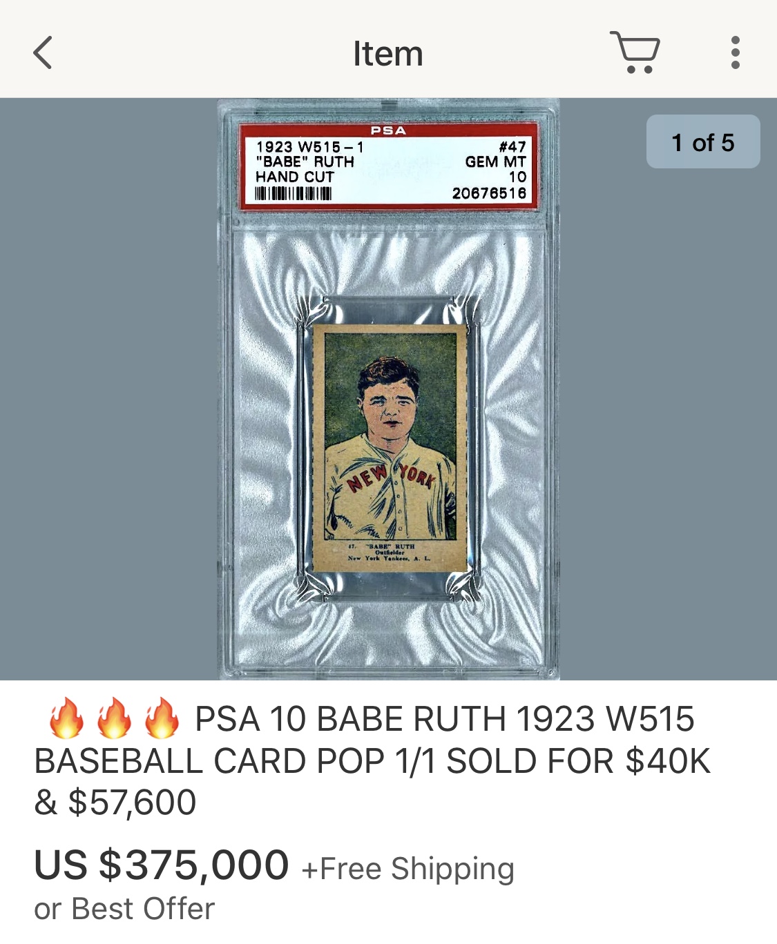Tap the 1 of 5 image counter
Screen dimensions: 777x944
703,142
